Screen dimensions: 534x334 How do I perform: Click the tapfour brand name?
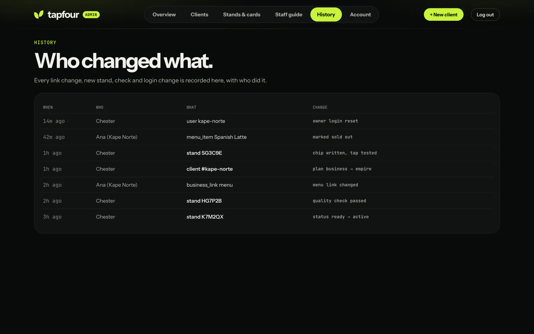[x=63, y=15]
